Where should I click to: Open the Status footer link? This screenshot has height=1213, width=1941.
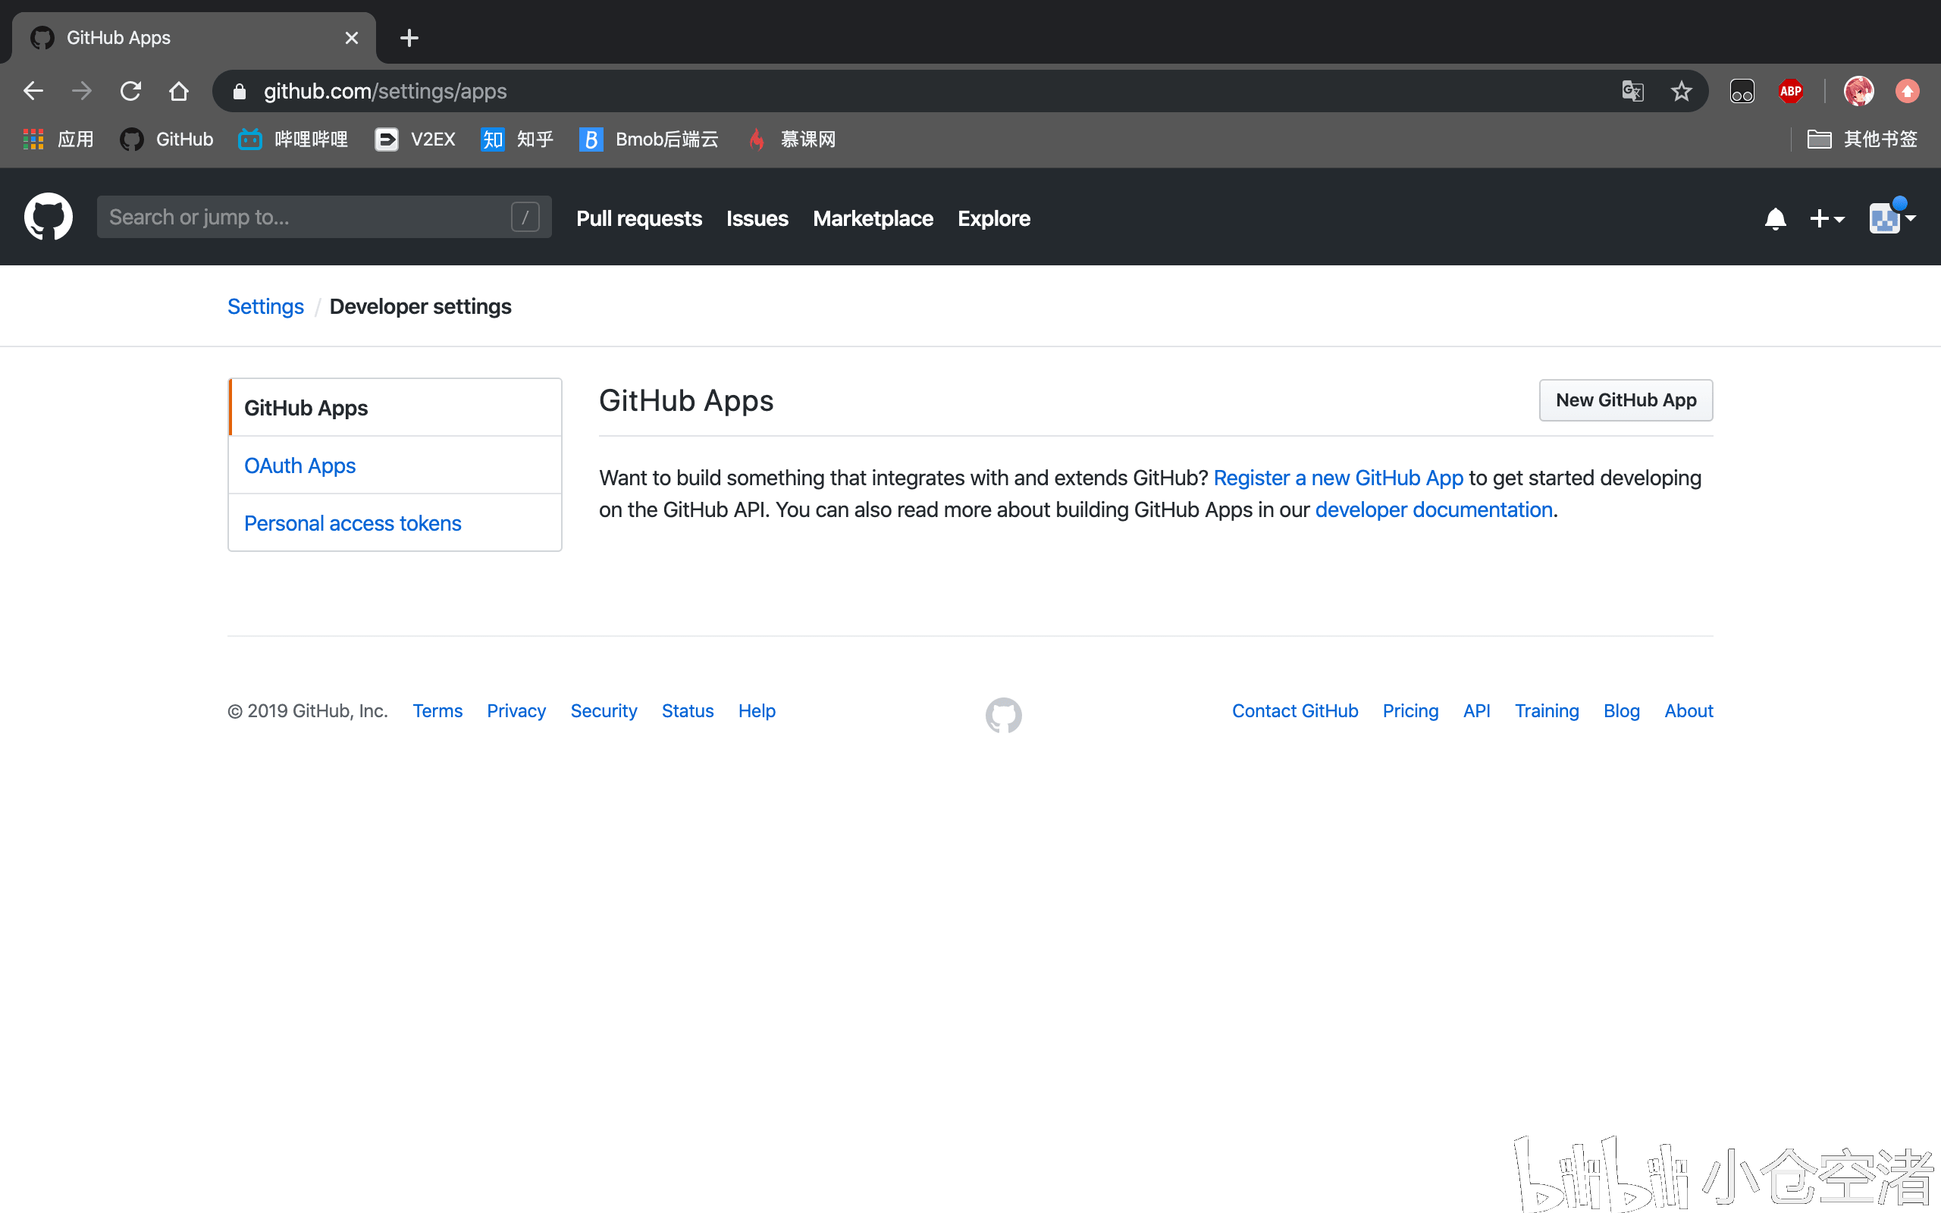coord(688,711)
